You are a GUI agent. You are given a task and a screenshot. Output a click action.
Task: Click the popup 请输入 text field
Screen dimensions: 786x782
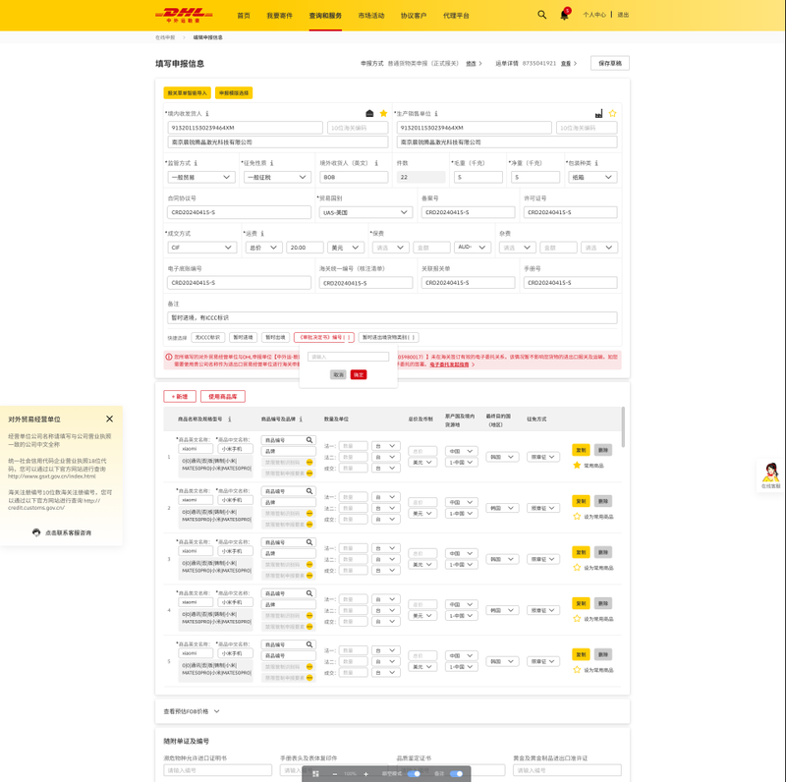[349, 357]
